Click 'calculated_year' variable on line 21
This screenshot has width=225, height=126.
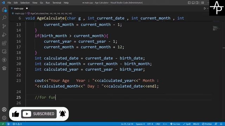click(61, 69)
